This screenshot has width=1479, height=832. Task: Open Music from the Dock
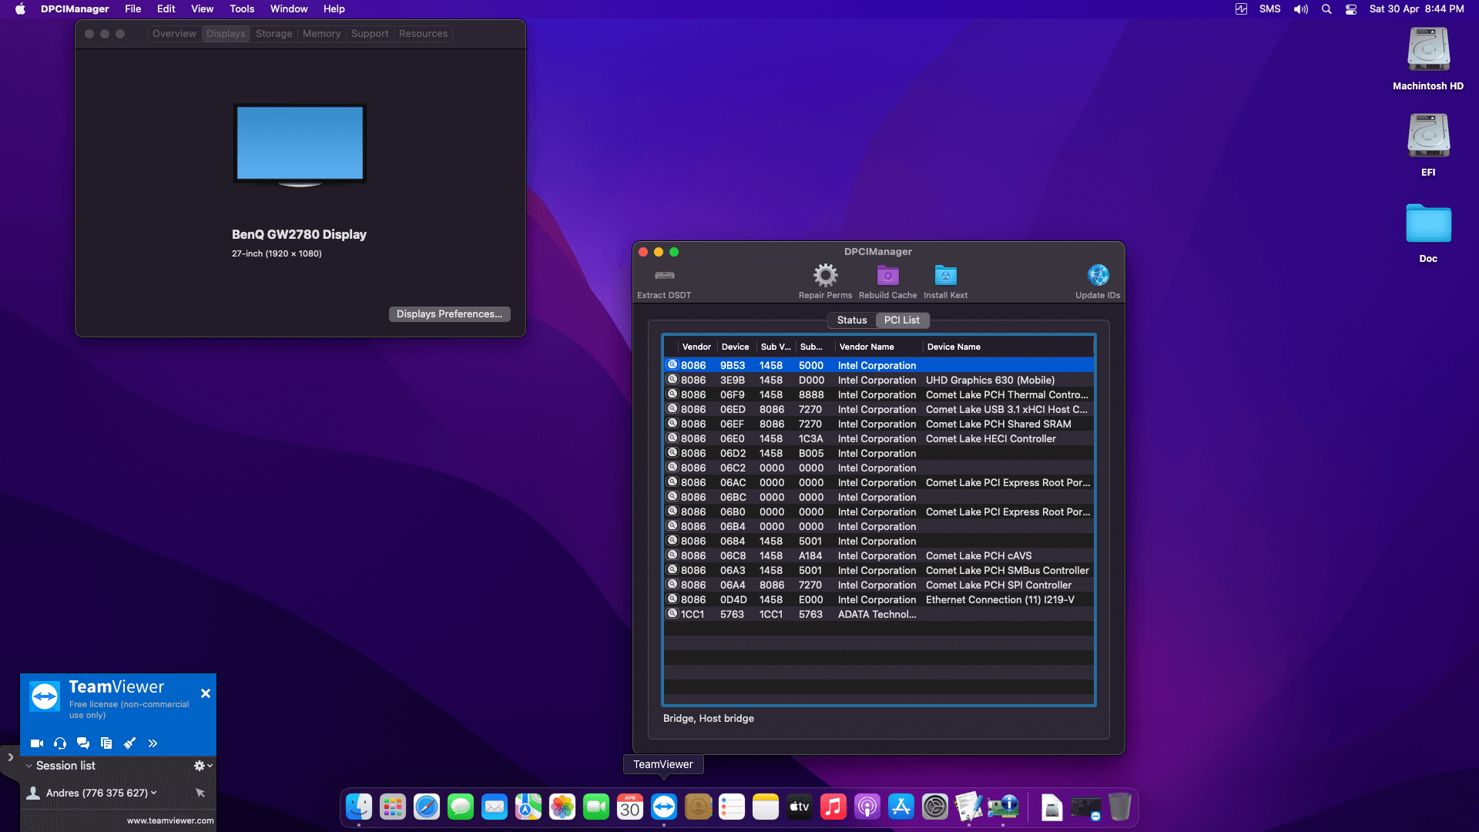tap(833, 807)
